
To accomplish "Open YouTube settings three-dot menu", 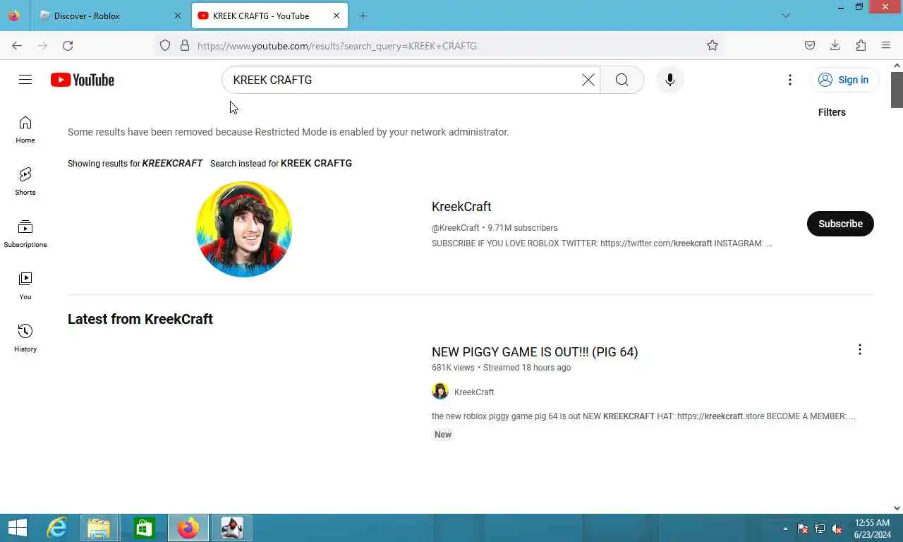I will click(x=790, y=80).
